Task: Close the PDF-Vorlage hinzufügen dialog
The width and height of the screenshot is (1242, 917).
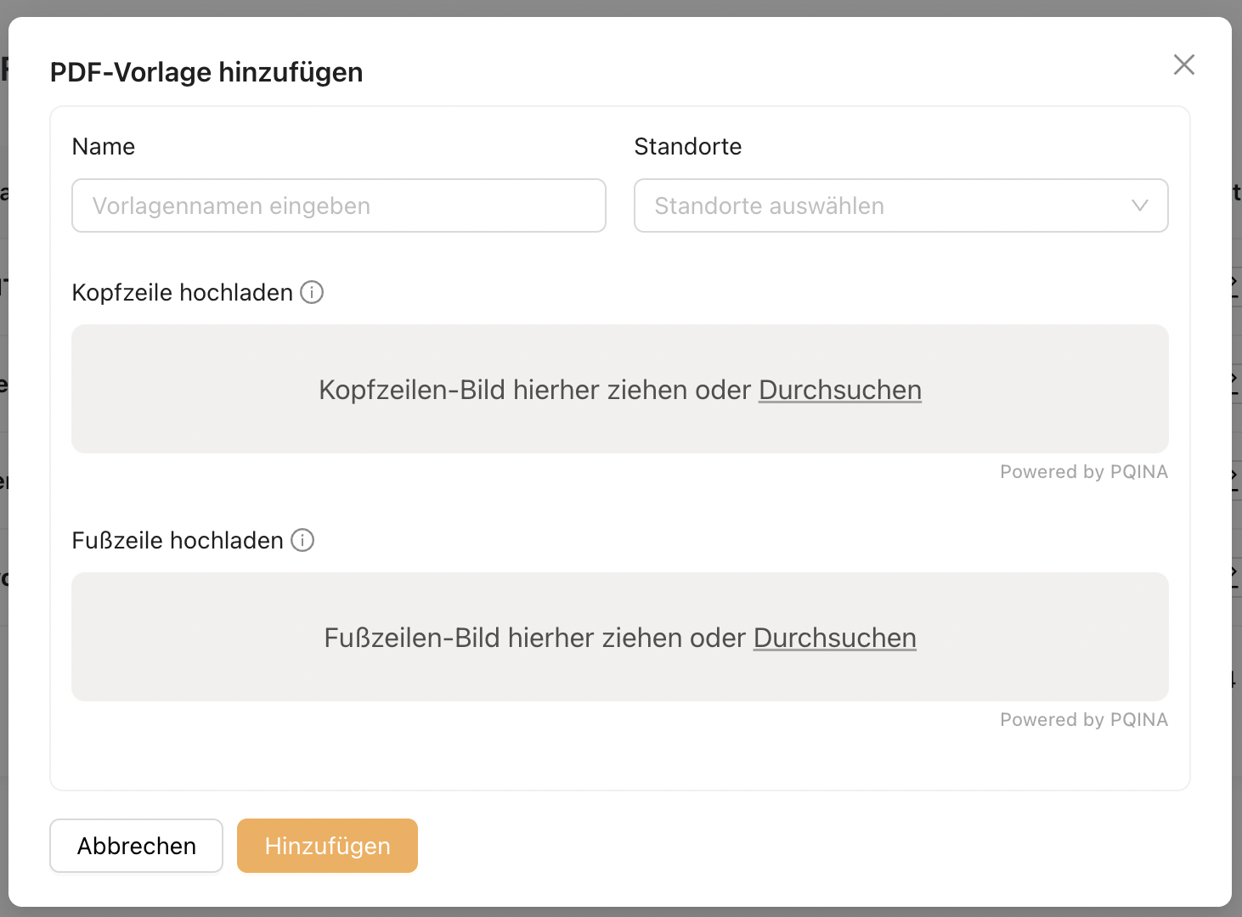Action: point(1184,65)
